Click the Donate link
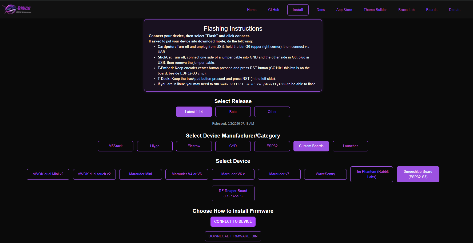 (454, 10)
